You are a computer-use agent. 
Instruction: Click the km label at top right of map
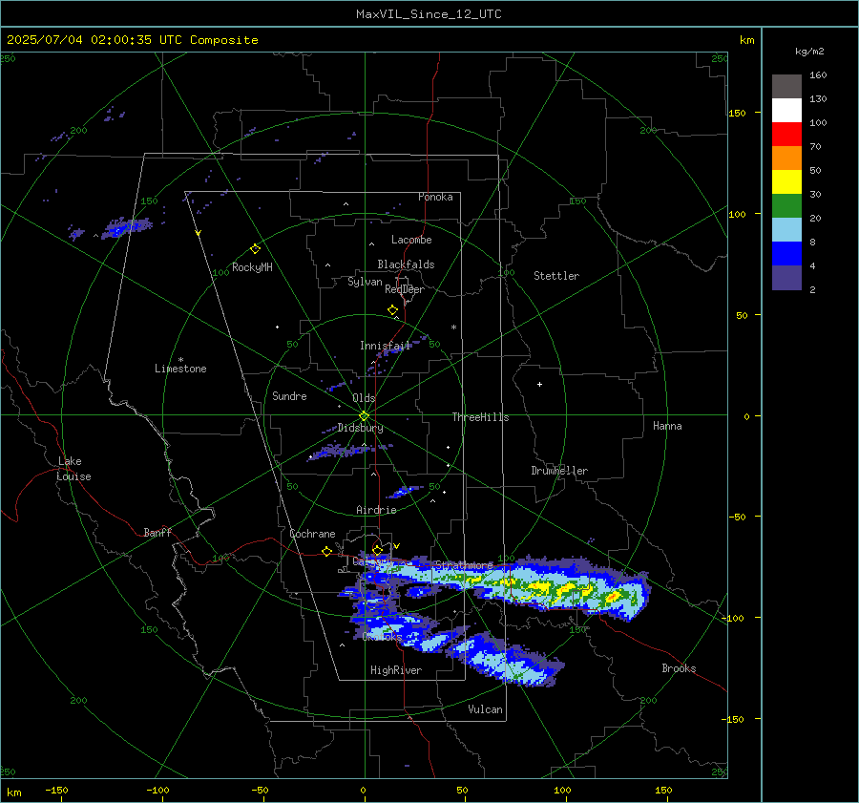[746, 40]
